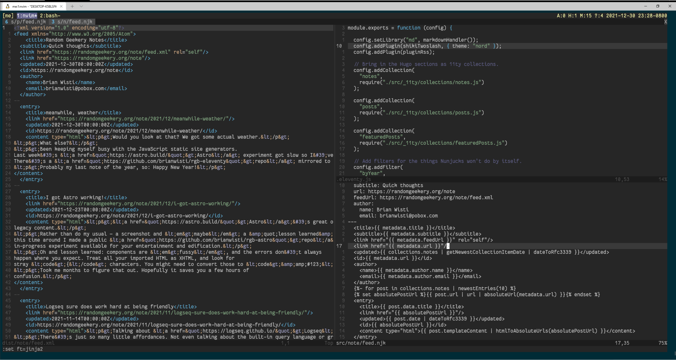Click config.addPlugin shikiTwoslash line

pyautogui.click(x=427, y=46)
